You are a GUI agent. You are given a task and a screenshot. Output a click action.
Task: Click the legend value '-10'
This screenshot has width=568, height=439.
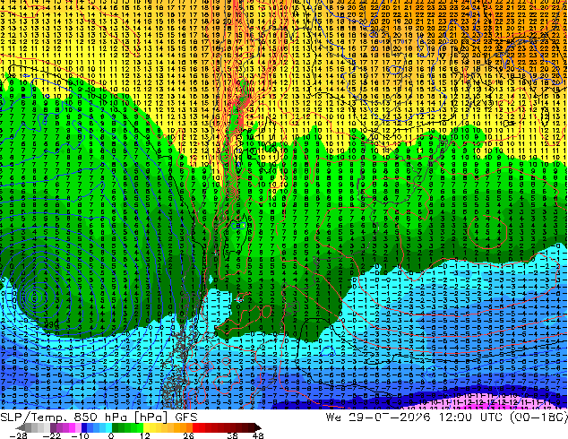(x=80, y=435)
